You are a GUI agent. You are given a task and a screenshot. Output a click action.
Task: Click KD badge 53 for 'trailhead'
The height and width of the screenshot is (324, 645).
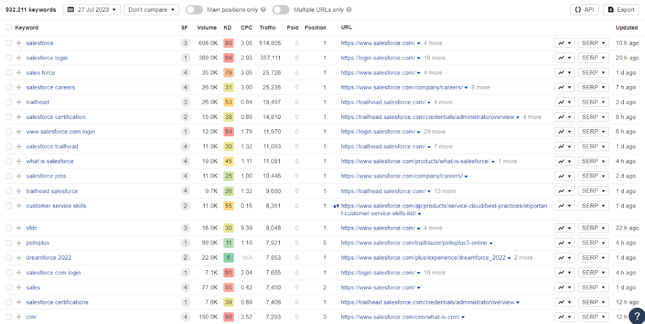pos(229,102)
